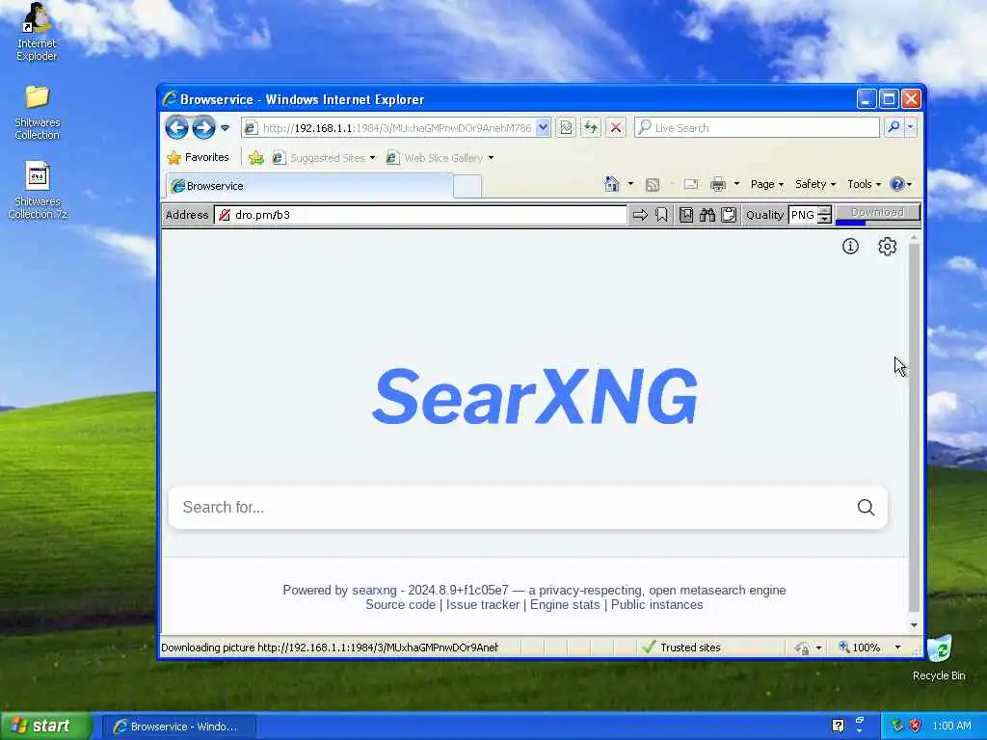The height and width of the screenshot is (740, 987).
Task: Open Suggested Sites favorites item
Action: [323, 158]
